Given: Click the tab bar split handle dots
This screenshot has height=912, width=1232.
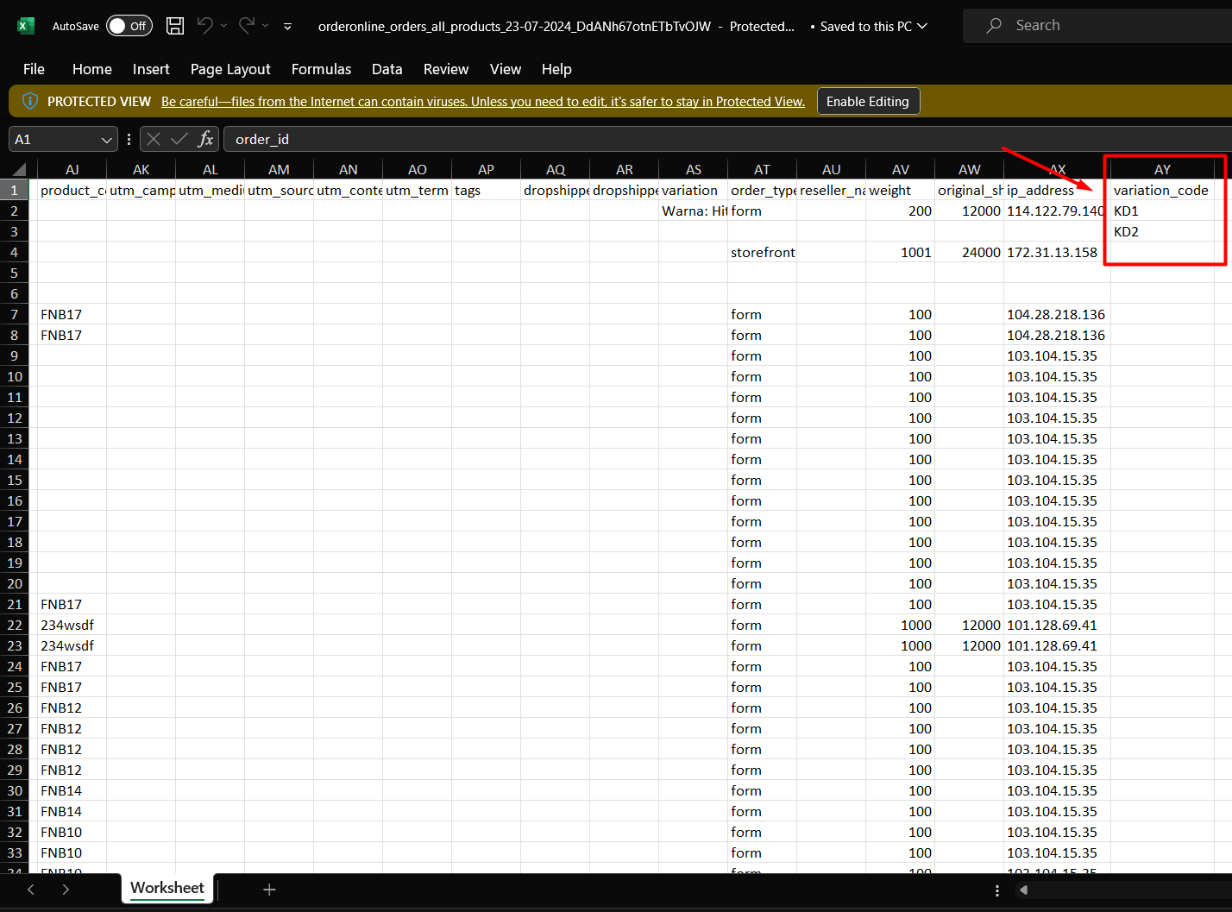Looking at the screenshot, I should click(x=997, y=890).
